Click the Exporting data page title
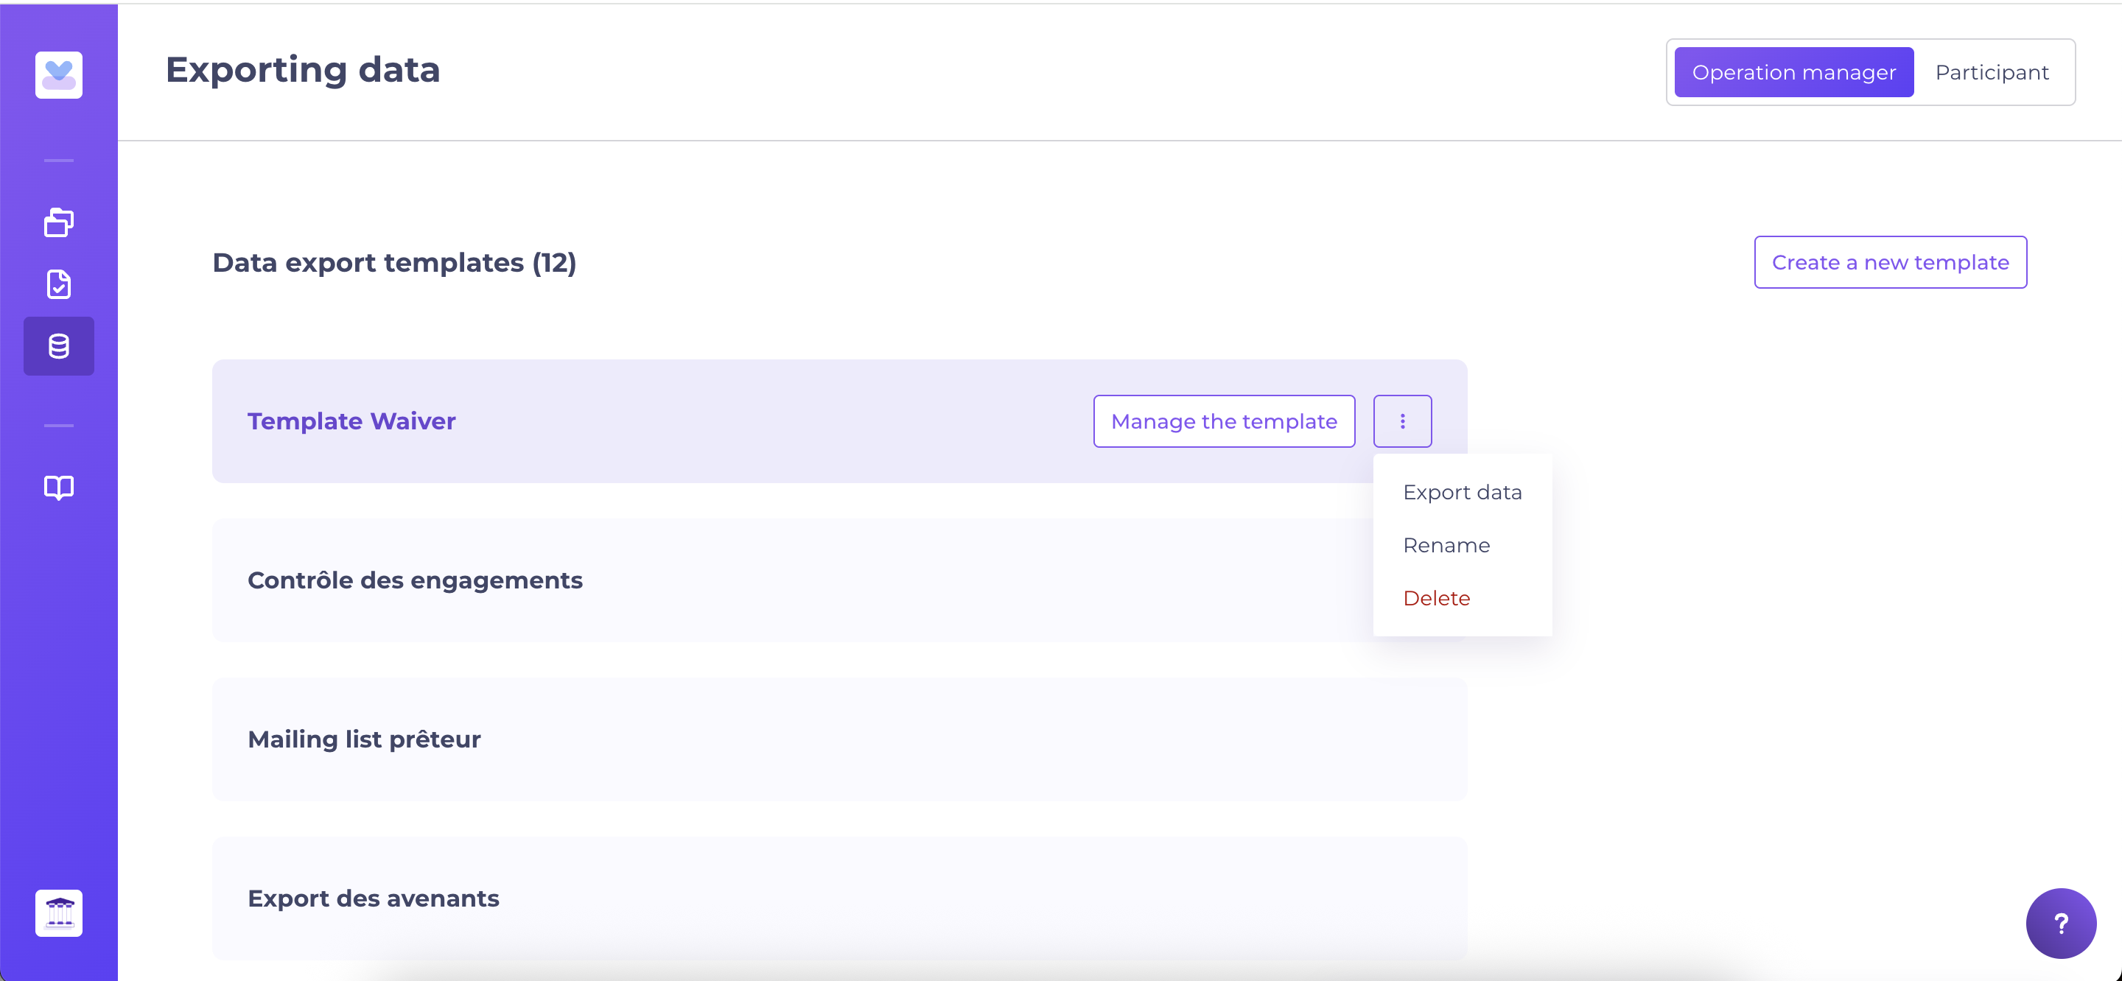The width and height of the screenshot is (2122, 981). click(303, 70)
